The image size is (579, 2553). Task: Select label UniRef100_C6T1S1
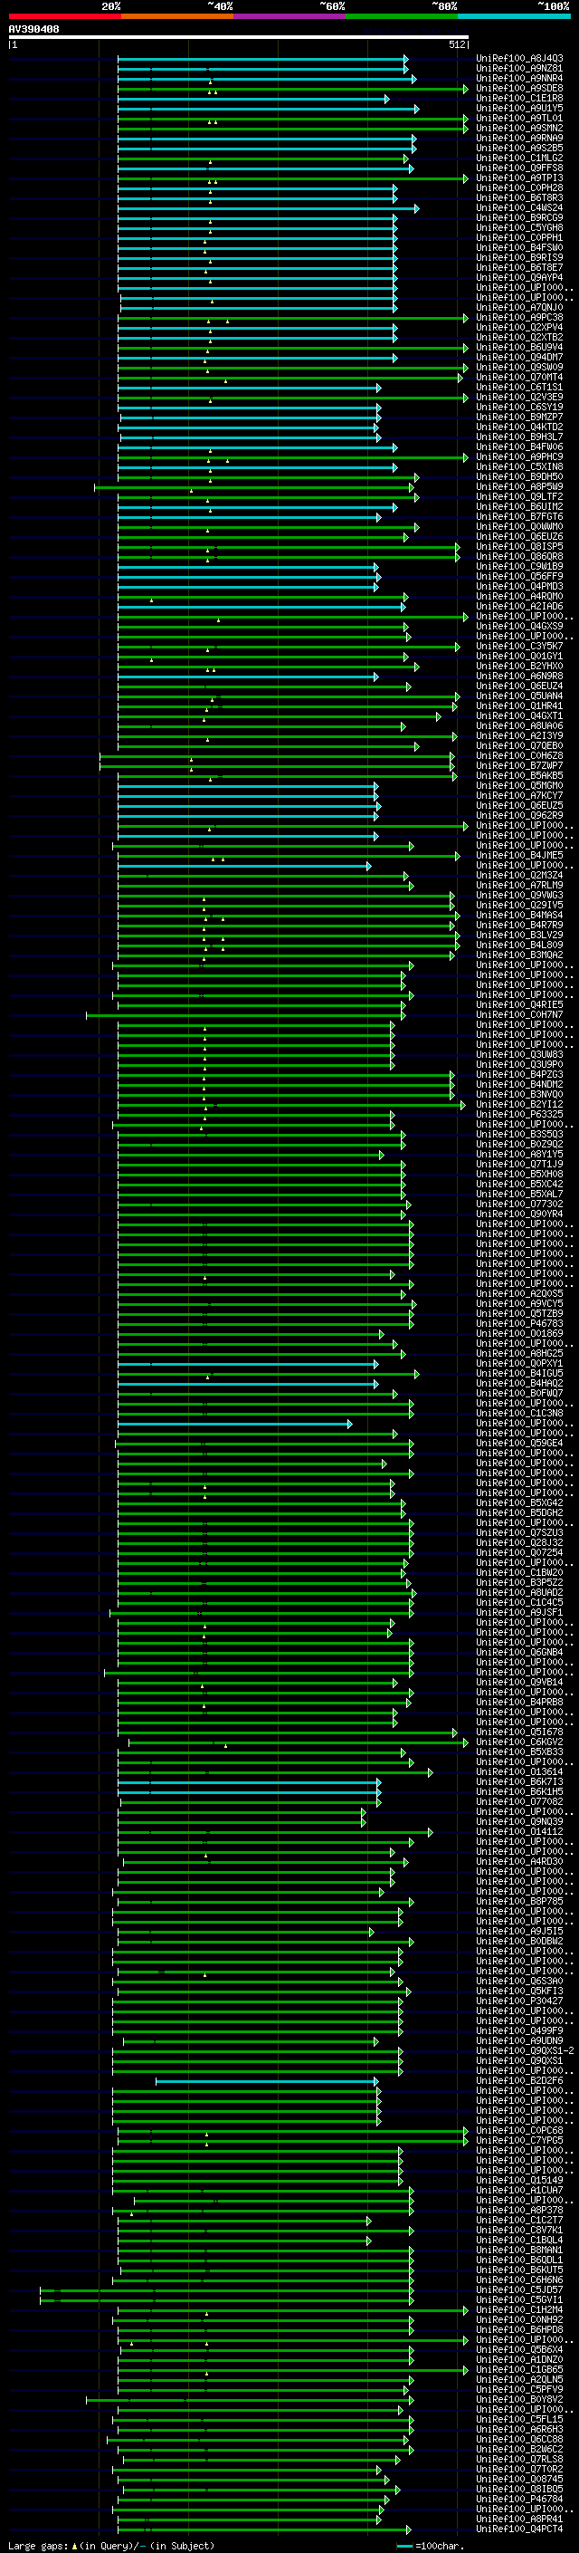pyautogui.click(x=519, y=388)
